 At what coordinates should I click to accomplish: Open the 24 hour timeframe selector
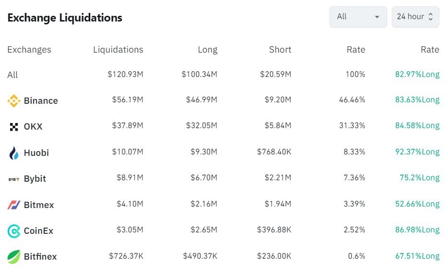[x=415, y=17]
